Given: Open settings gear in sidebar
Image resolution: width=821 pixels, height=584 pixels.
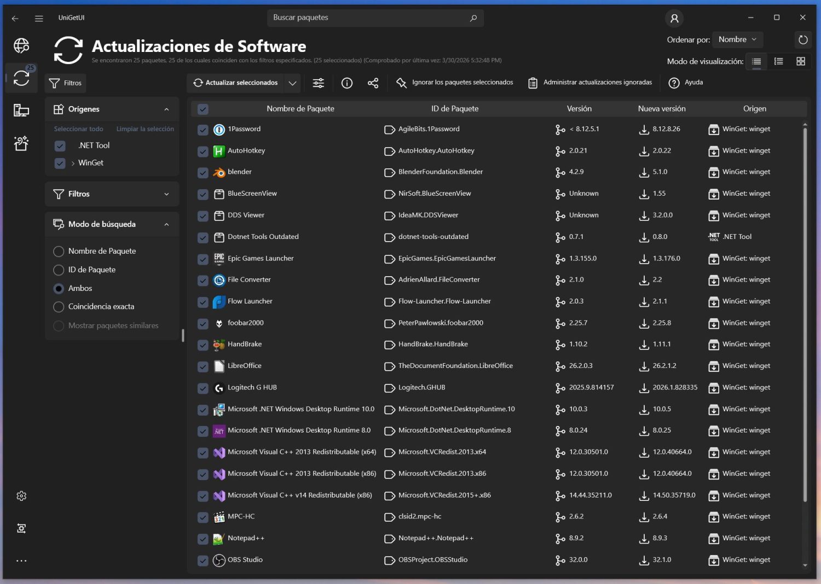Looking at the screenshot, I should [21, 496].
